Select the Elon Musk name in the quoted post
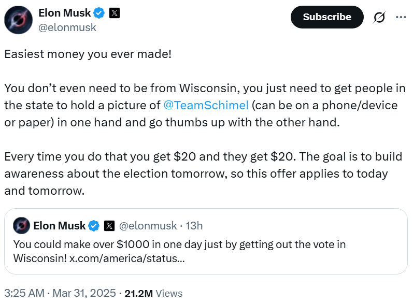Viewport: 413px width, 304px height. 59,226
